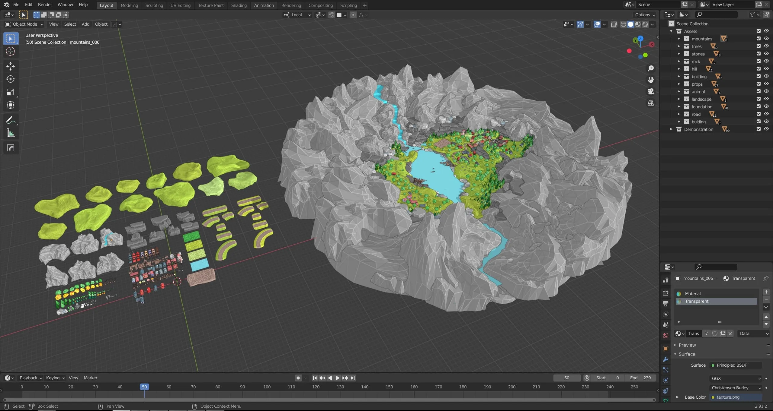Viewport: 773px width, 411px height.
Task: Toggle auto keying record button
Action: (298, 378)
